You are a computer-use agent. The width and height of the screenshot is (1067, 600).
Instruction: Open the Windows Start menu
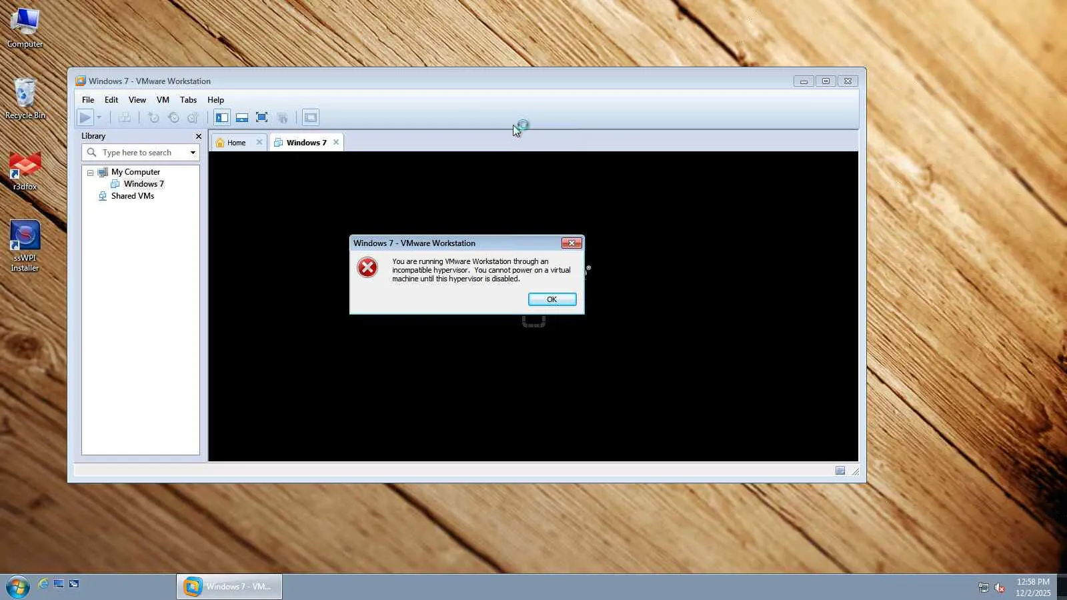[x=17, y=587]
